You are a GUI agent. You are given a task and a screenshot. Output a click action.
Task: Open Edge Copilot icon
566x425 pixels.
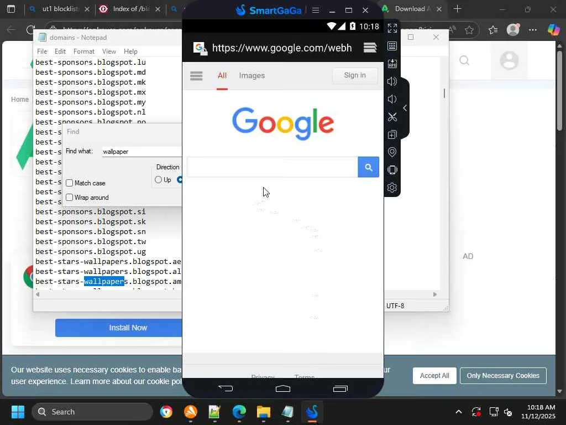coord(553,30)
